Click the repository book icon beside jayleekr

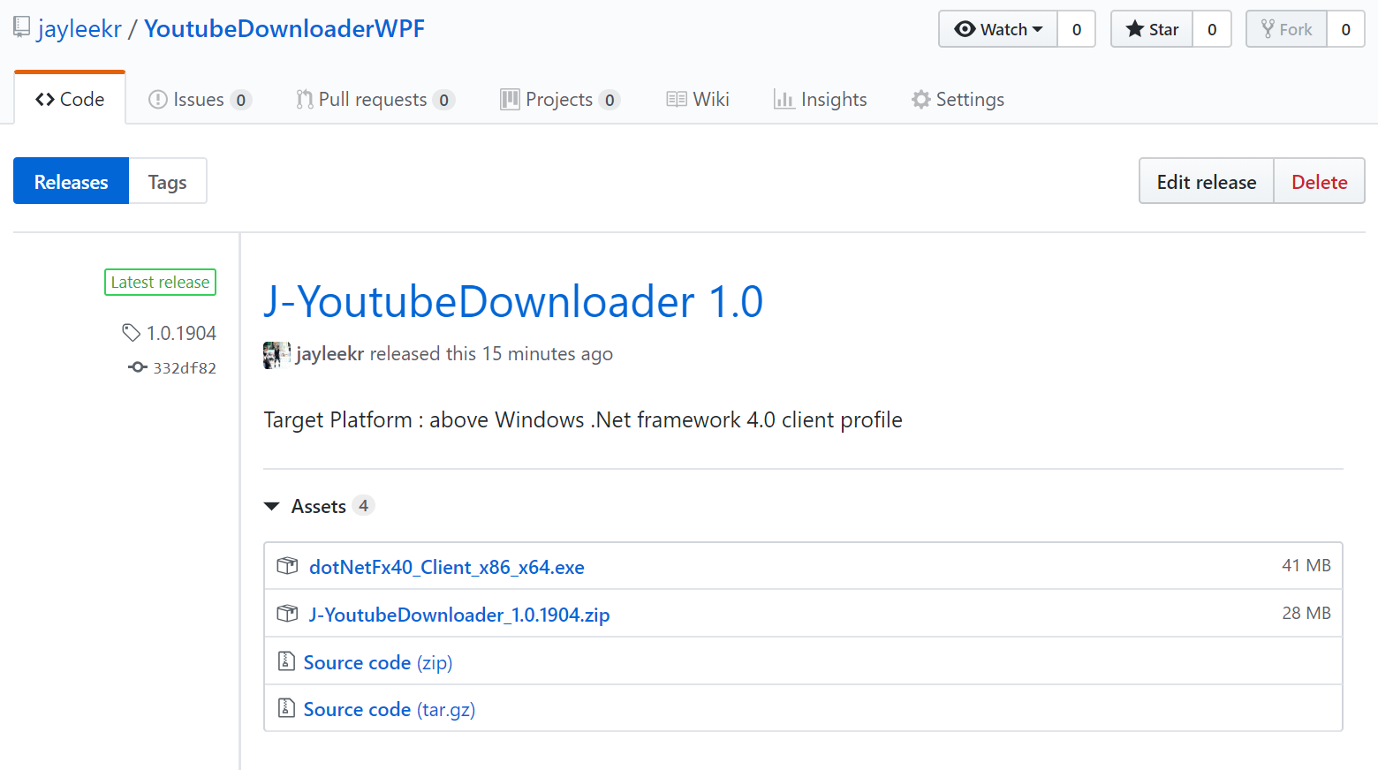click(22, 27)
